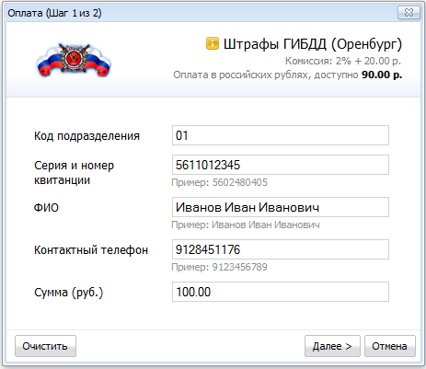Screen dimensions: 426x369
Task: Click the Комиссия: 2% + 20.00 р. text
Action: [343, 61]
